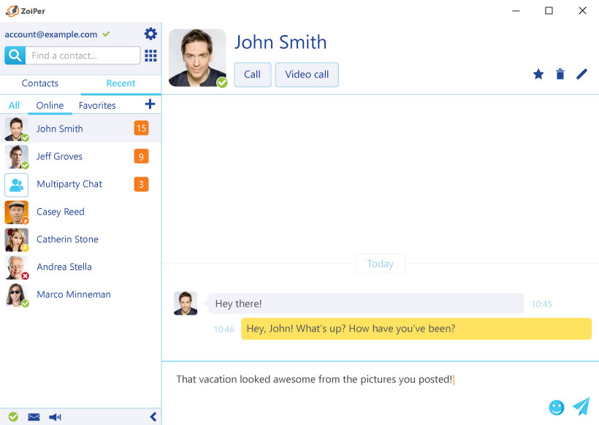Switch to the Contacts tab
This screenshot has width=599, height=425.
point(40,83)
